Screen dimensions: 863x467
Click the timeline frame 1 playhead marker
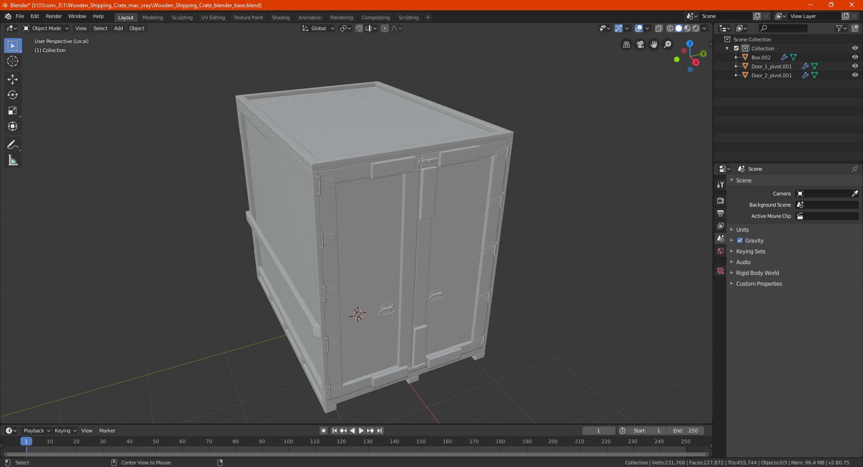26,441
